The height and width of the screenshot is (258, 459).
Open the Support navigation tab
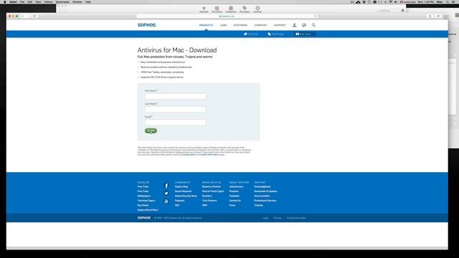pyautogui.click(x=280, y=25)
